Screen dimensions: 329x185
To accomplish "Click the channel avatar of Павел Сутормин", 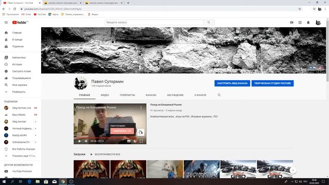I will (81, 83).
